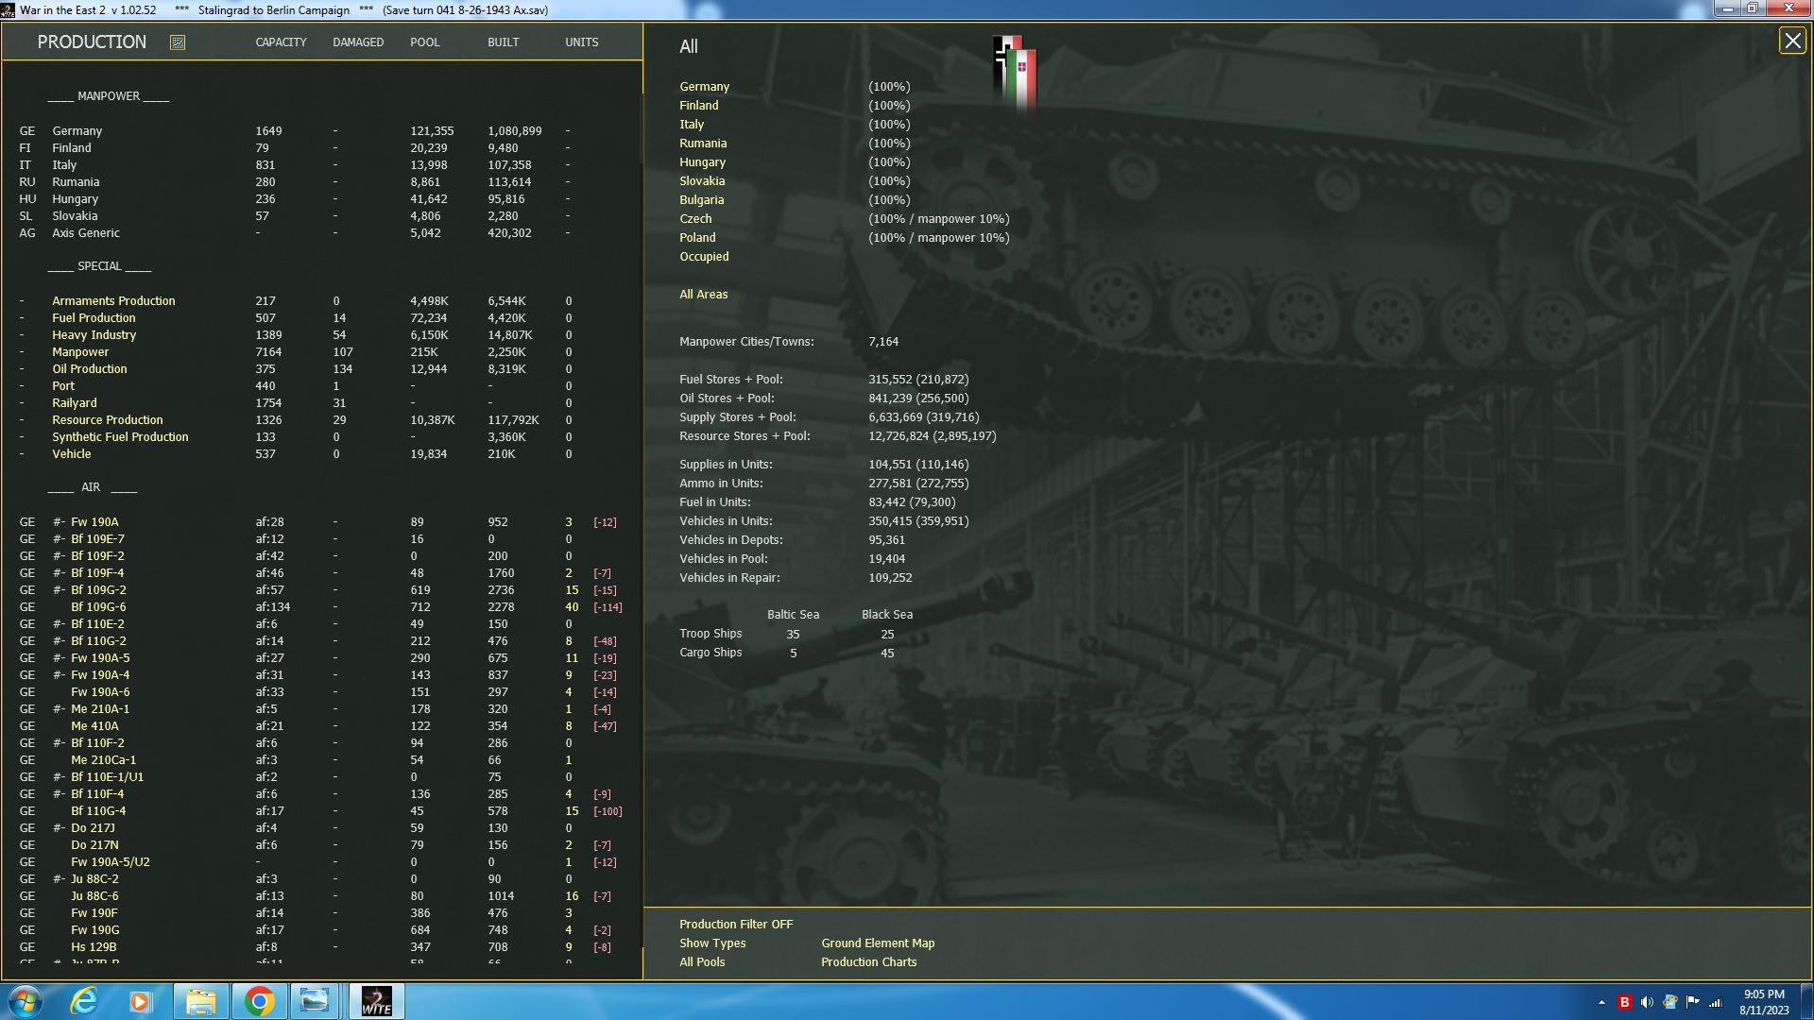
Task: Expand the Do 217J production entry
Action: (57, 827)
